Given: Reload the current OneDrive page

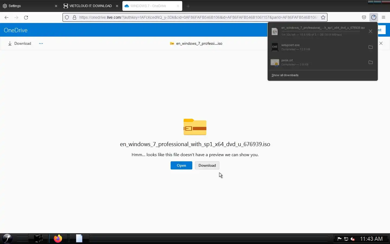Looking at the screenshot, I should click(26, 18).
